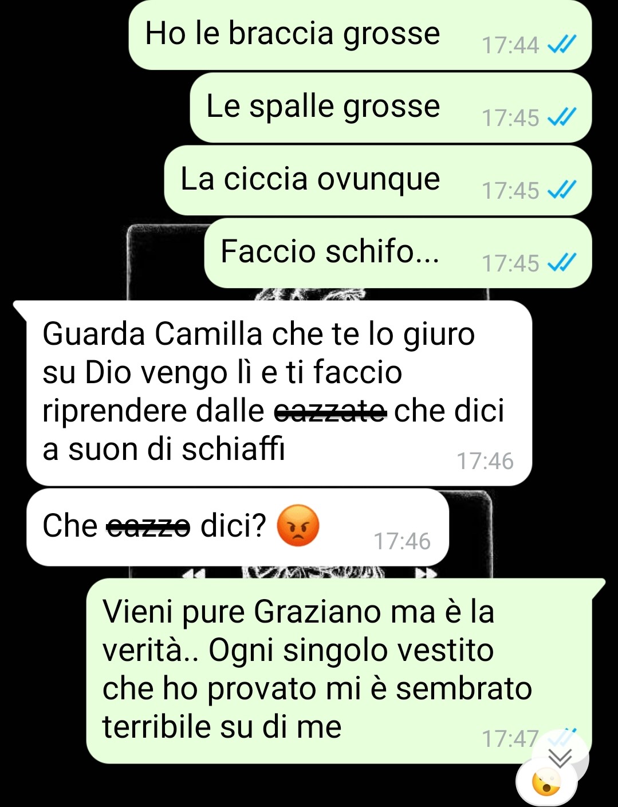This screenshot has width=618, height=807.
Task: Select the message starting with "Vieni pure Graziano"
Action: 339,671
